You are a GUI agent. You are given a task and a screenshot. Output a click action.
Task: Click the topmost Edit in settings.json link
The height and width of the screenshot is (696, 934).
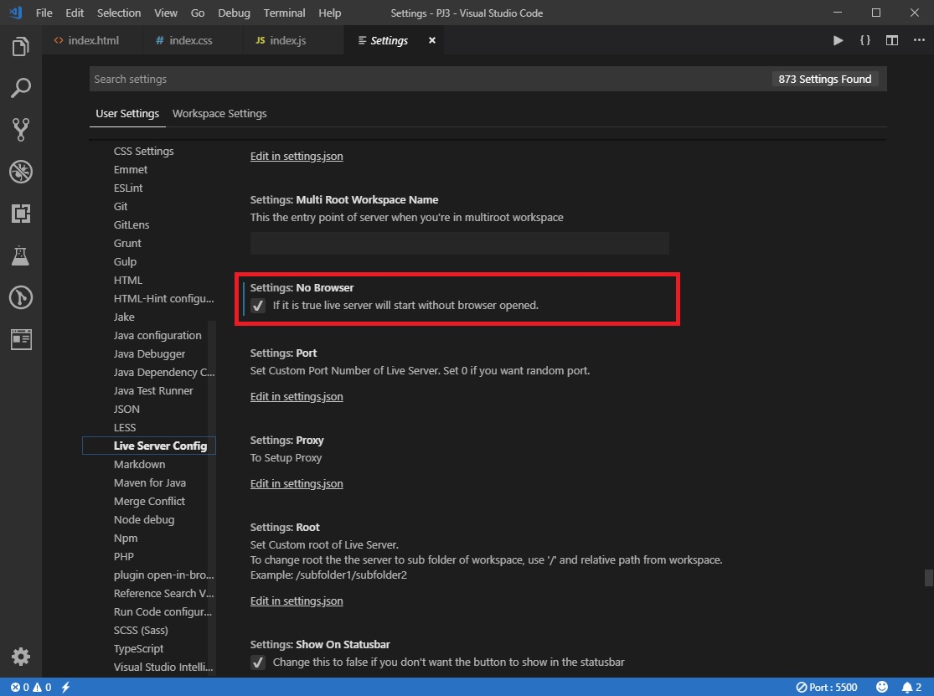point(297,156)
